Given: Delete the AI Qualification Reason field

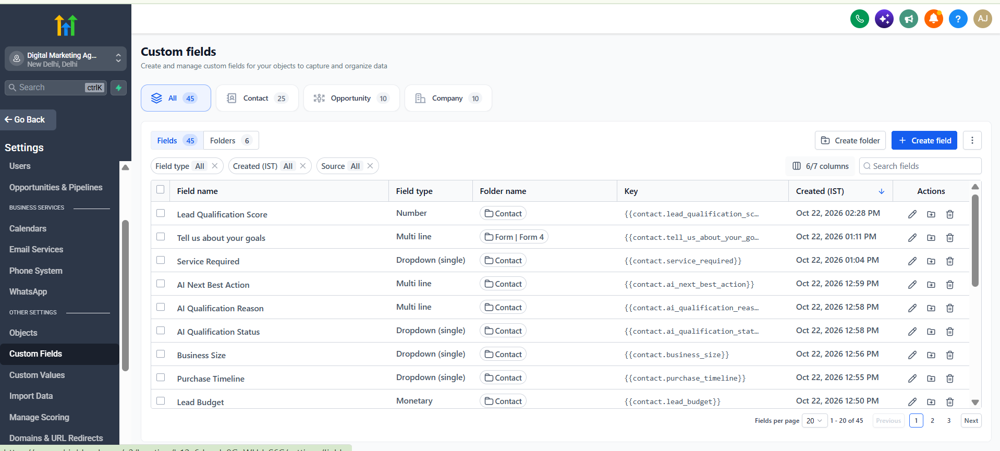Looking at the screenshot, I should [x=950, y=308].
